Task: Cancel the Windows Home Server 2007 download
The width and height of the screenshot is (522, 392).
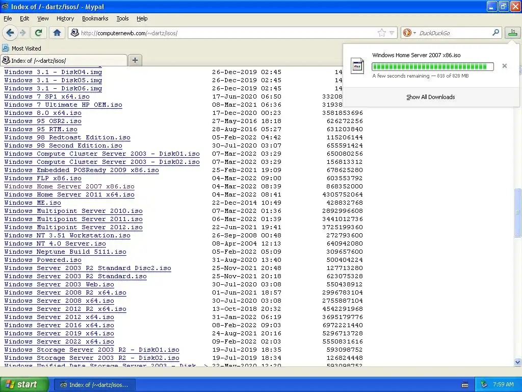Action: point(504,66)
